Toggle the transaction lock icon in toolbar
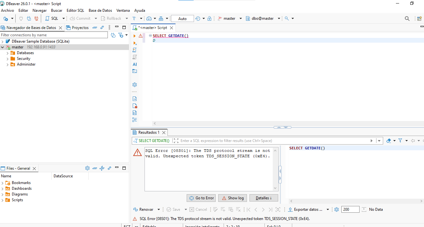This screenshot has width=424, height=227. point(209,18)
